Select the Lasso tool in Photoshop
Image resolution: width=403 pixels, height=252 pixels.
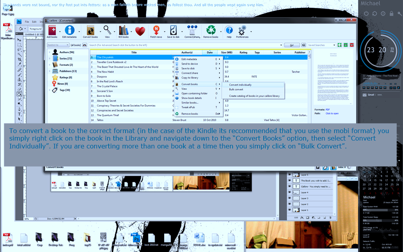pyautogui.click(x=19, y=50)
